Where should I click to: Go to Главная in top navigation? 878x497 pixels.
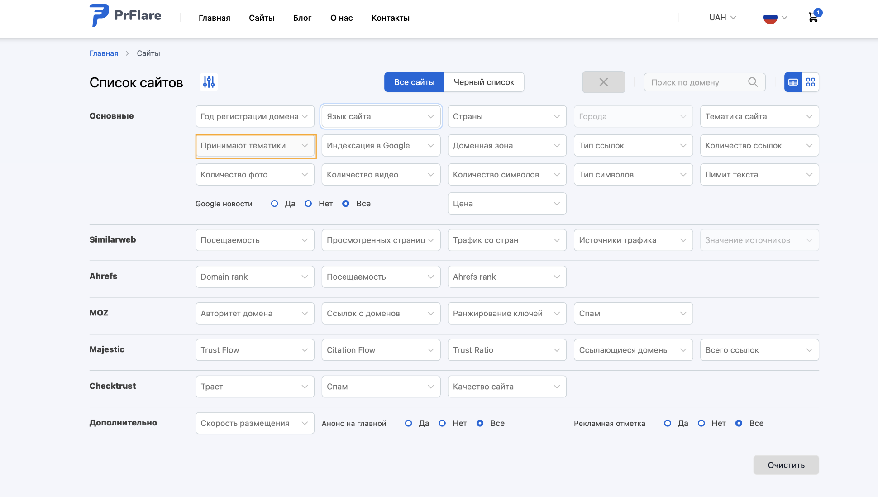coord(215,18)
